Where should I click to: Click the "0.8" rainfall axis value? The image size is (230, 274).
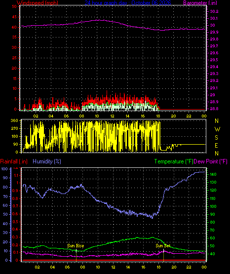(x=15, y=198)
